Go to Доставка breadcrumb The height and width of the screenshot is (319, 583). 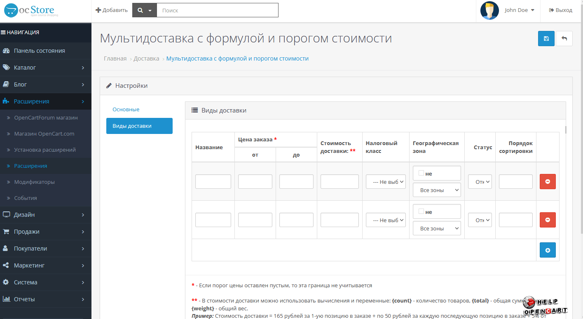pos(146,59)
